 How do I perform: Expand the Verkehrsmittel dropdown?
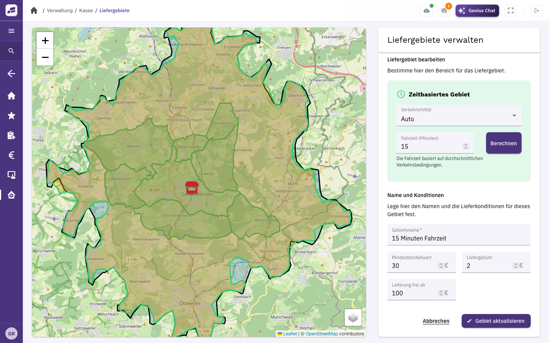(x=459, y=115)
